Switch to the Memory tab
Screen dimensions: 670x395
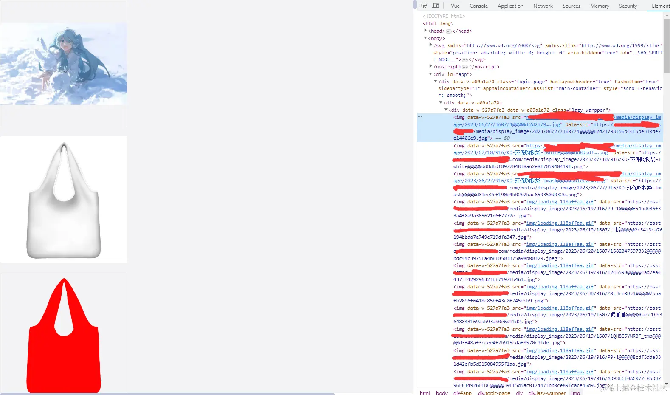(x=600, y=6)
